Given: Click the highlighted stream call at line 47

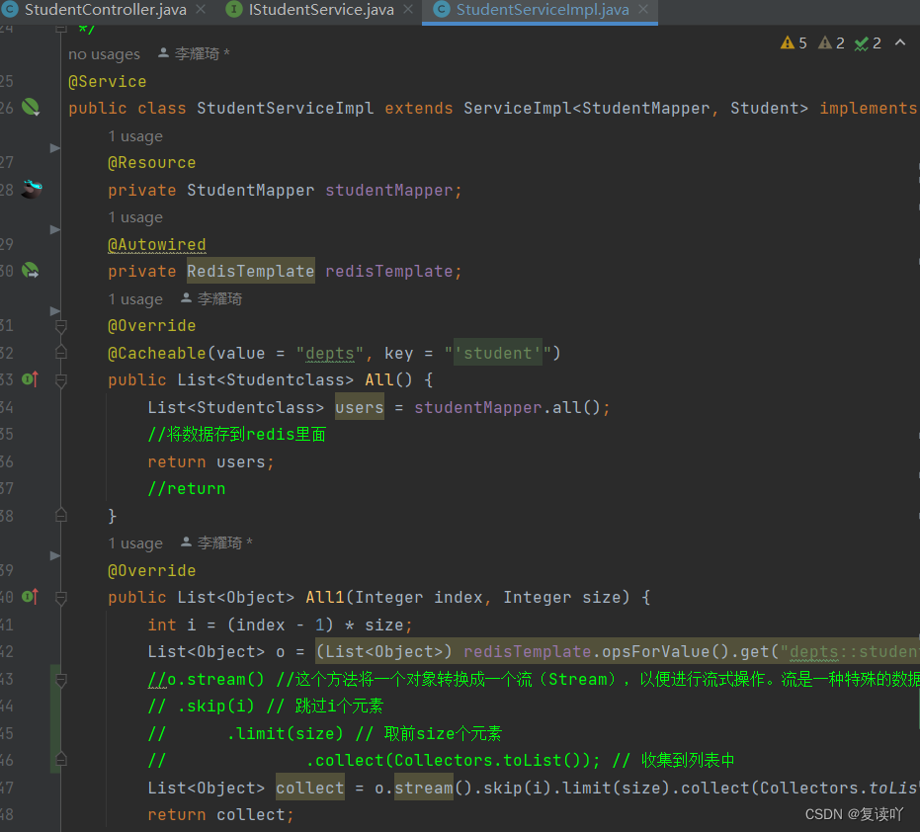Looking at the screenshot, I should (424, 788).
